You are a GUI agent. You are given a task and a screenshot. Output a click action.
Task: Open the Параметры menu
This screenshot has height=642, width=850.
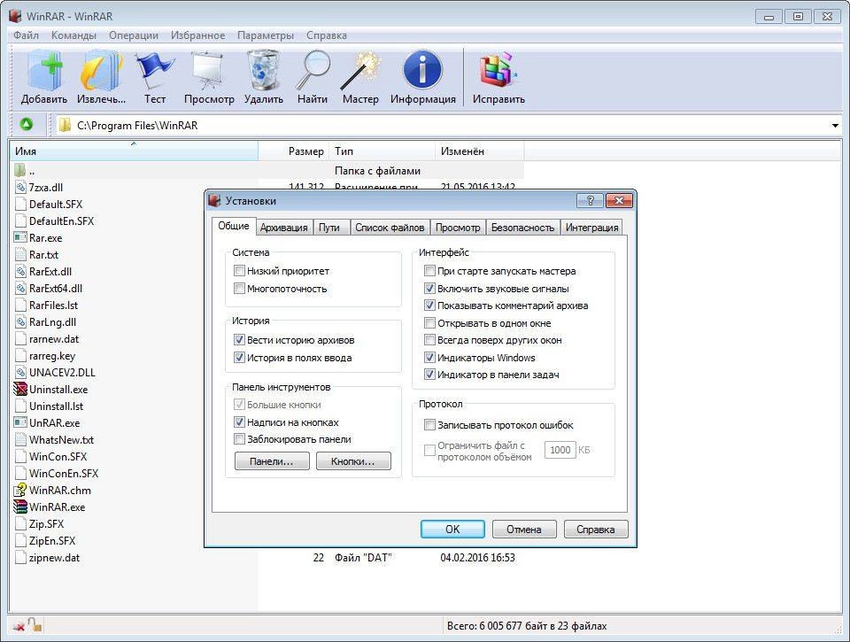[266, 35]
